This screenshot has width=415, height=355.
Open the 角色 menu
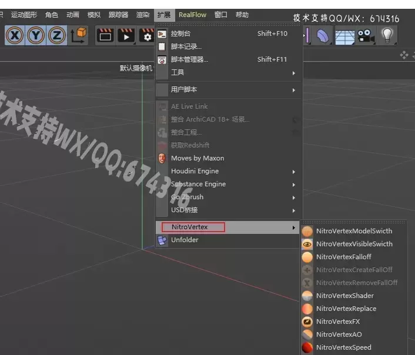pyautogui.click(x=52, y=15)
